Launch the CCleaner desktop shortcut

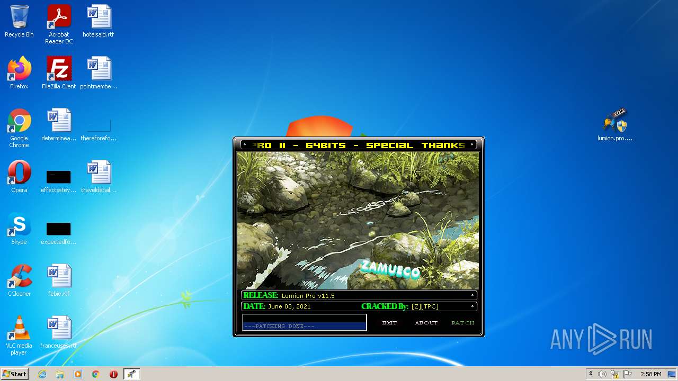pyautogui.click(x=19, y=280)
